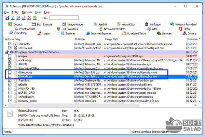Screen dimensions: 205x137
Task: Click the Image Hijacks tab icon
Action: pos(64,25)
